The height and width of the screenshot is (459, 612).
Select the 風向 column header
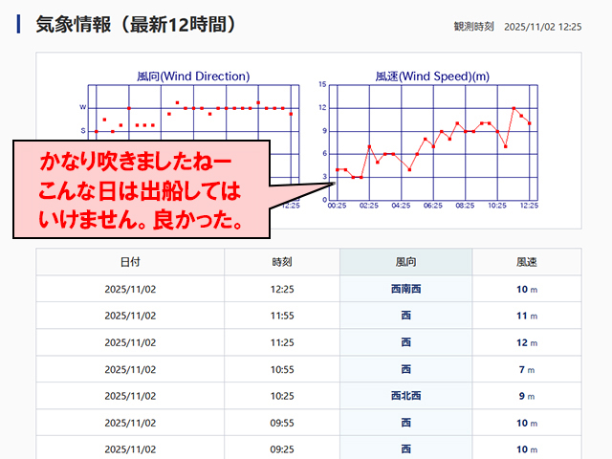(x=405, y=262)
